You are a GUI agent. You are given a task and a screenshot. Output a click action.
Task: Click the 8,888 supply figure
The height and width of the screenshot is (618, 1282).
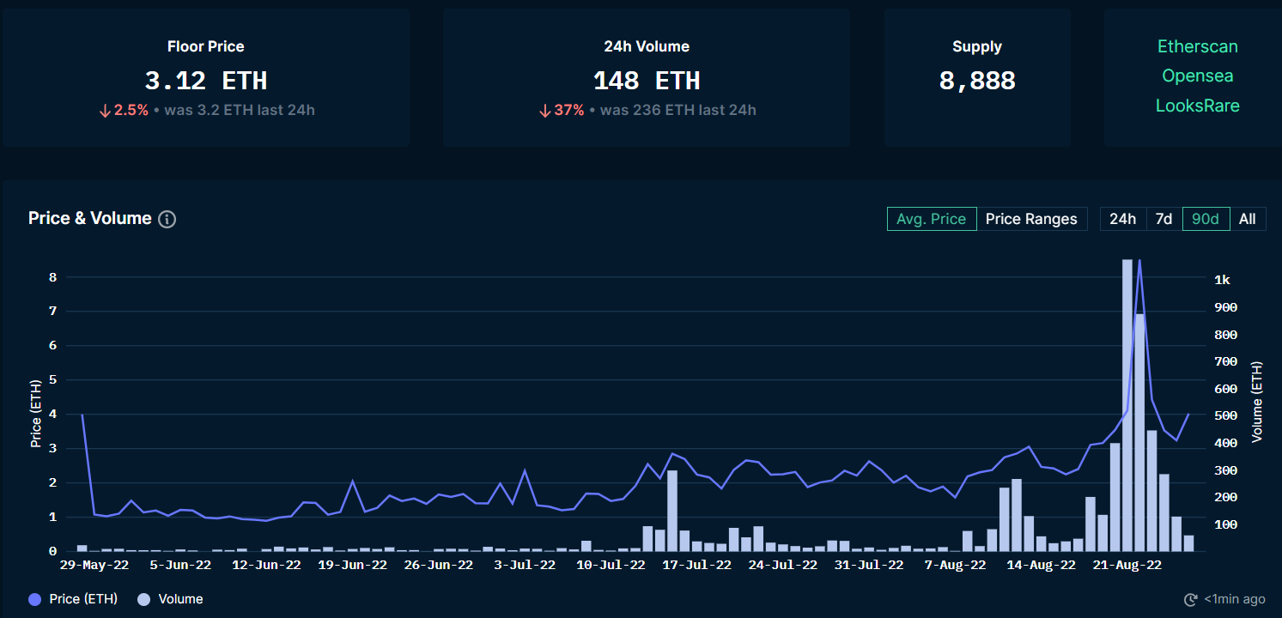[977, 81]
